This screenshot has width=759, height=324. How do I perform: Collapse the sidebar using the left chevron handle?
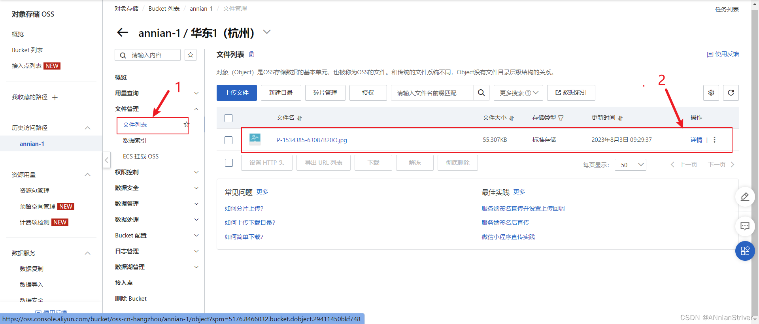tap(107, 160)
